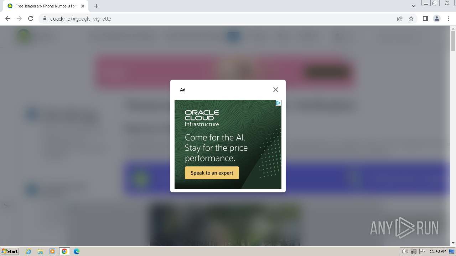Open the volume icon in system tray
The image size is (456, 256).
[405, 251]
